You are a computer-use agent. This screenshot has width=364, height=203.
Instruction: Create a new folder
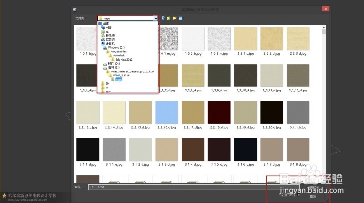tap(174, 18)
